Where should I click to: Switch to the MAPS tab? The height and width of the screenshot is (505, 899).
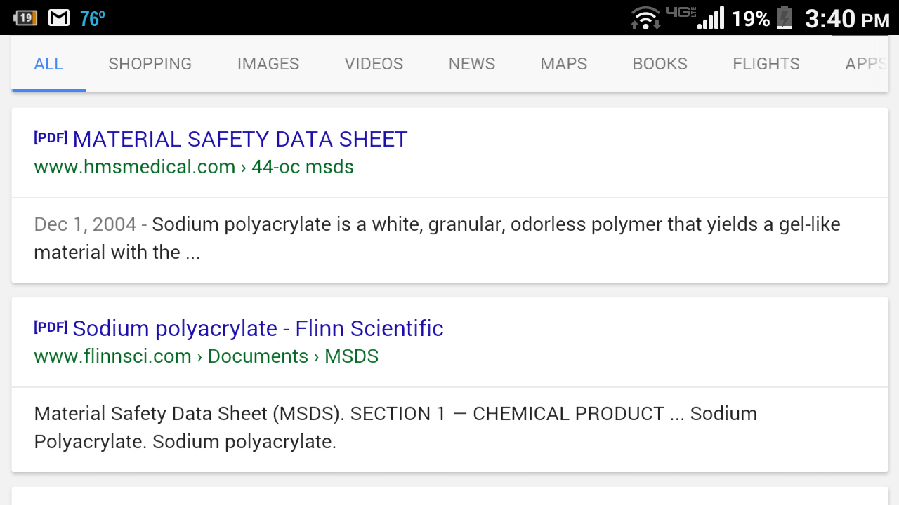coord(563,63)
